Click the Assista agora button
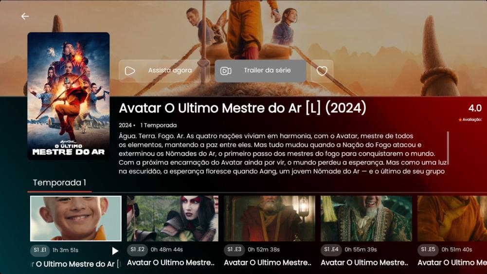 (x=164, y=71)
